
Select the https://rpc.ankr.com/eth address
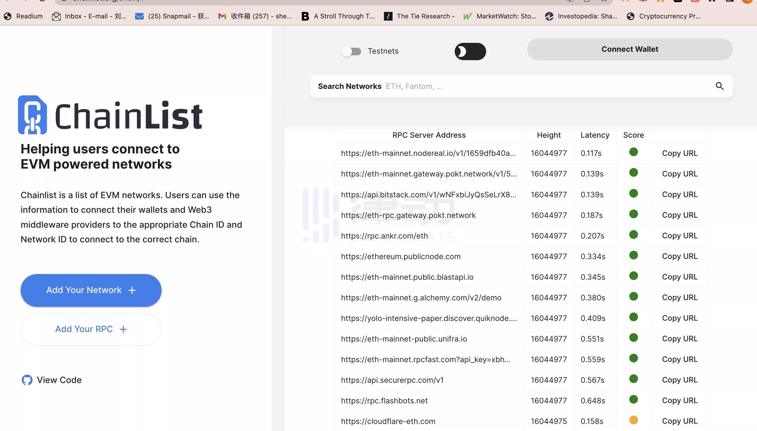click(384, 236)
